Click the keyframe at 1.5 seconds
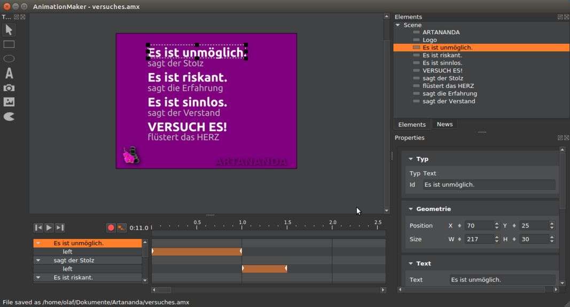The image size is (570, 307). [x=286, y=269]
